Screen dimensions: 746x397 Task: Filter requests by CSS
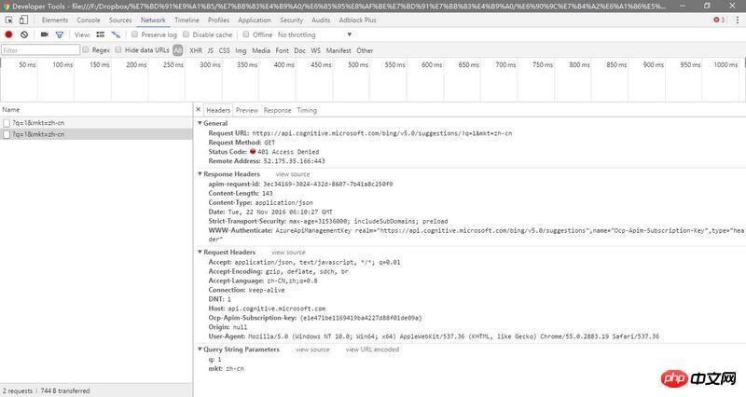(x=224, y=50)
